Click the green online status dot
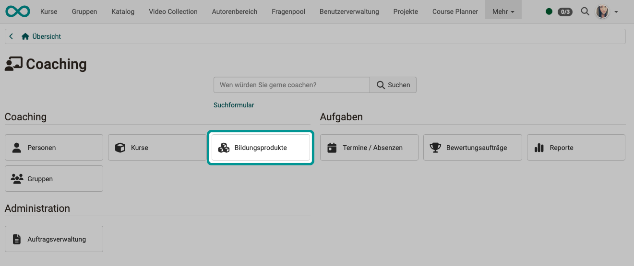Screen dimensions: 634x266 tap(549, 12)
